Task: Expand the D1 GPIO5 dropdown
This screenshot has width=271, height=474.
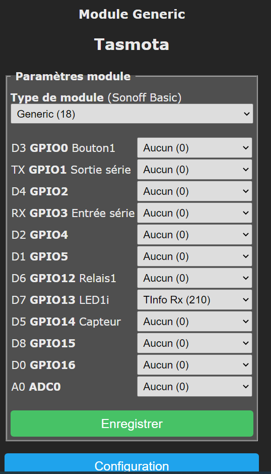Action: click(194, 256)
